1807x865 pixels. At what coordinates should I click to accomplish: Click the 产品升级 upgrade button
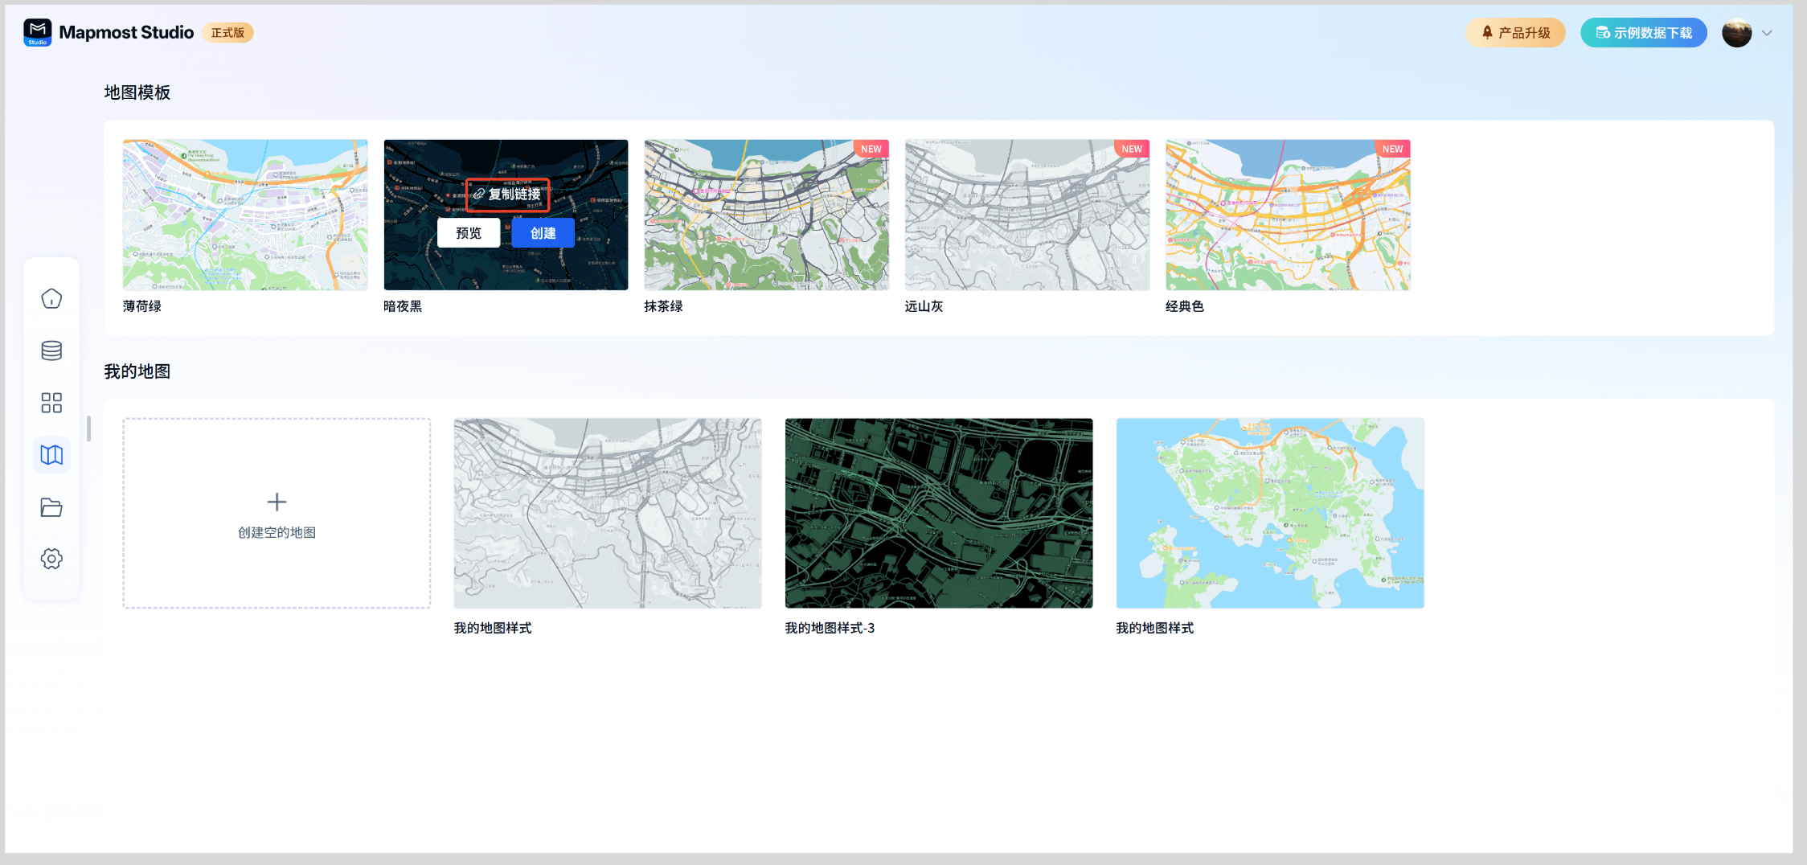[x=1515, y=33]
